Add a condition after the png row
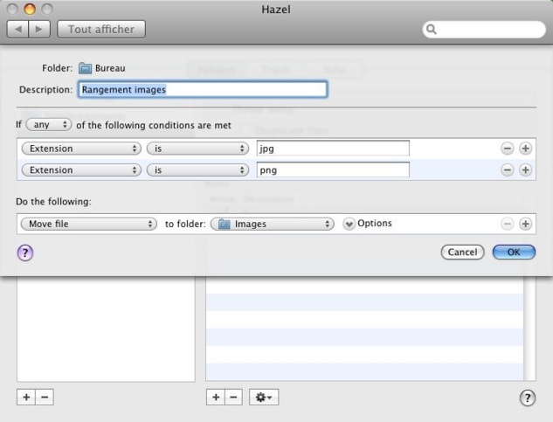Image resolution: width=553 pixels, height=422 pixels. [x=526, y=170]
